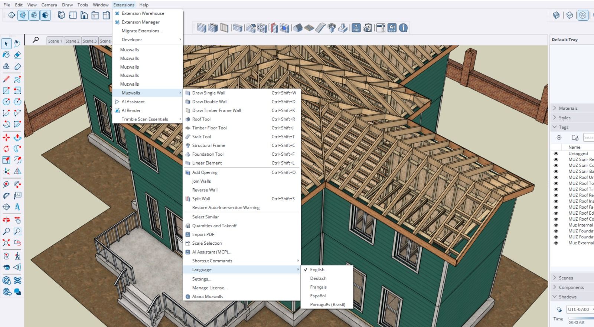594x327 pixels.
Task: Activate the Move tool
Action: (x=6, y=138)
